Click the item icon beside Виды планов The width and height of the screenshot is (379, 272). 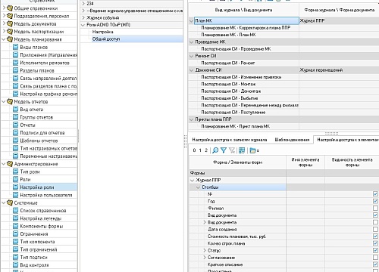(16, 47)
